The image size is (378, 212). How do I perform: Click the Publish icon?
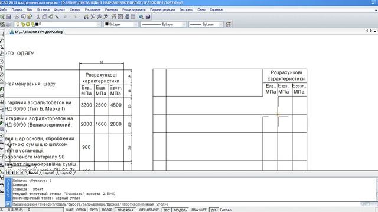tap(30, 17)
